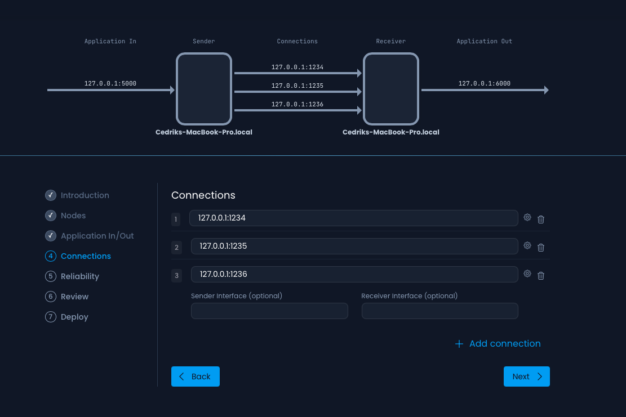
Task: Click the plus icon beside Add connection
Action: point(459,343)
